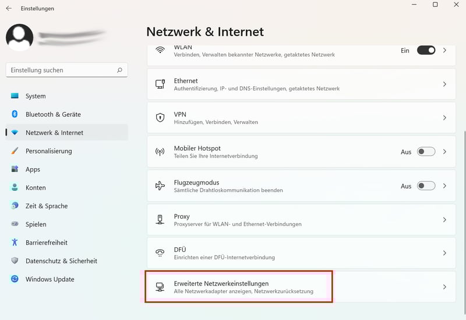Screen dimensions: 466x320
Task: Click the Ethernet monitor icon
Action: click(x=160, y=84)
